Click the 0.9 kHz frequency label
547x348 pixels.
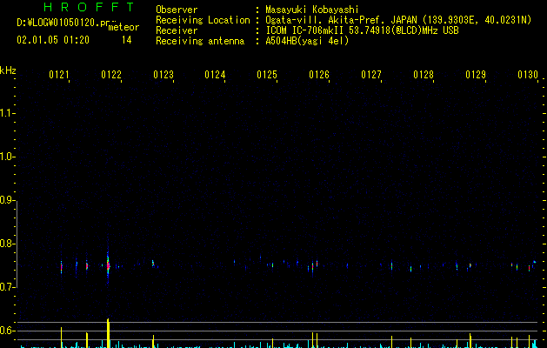pos(6,200)
